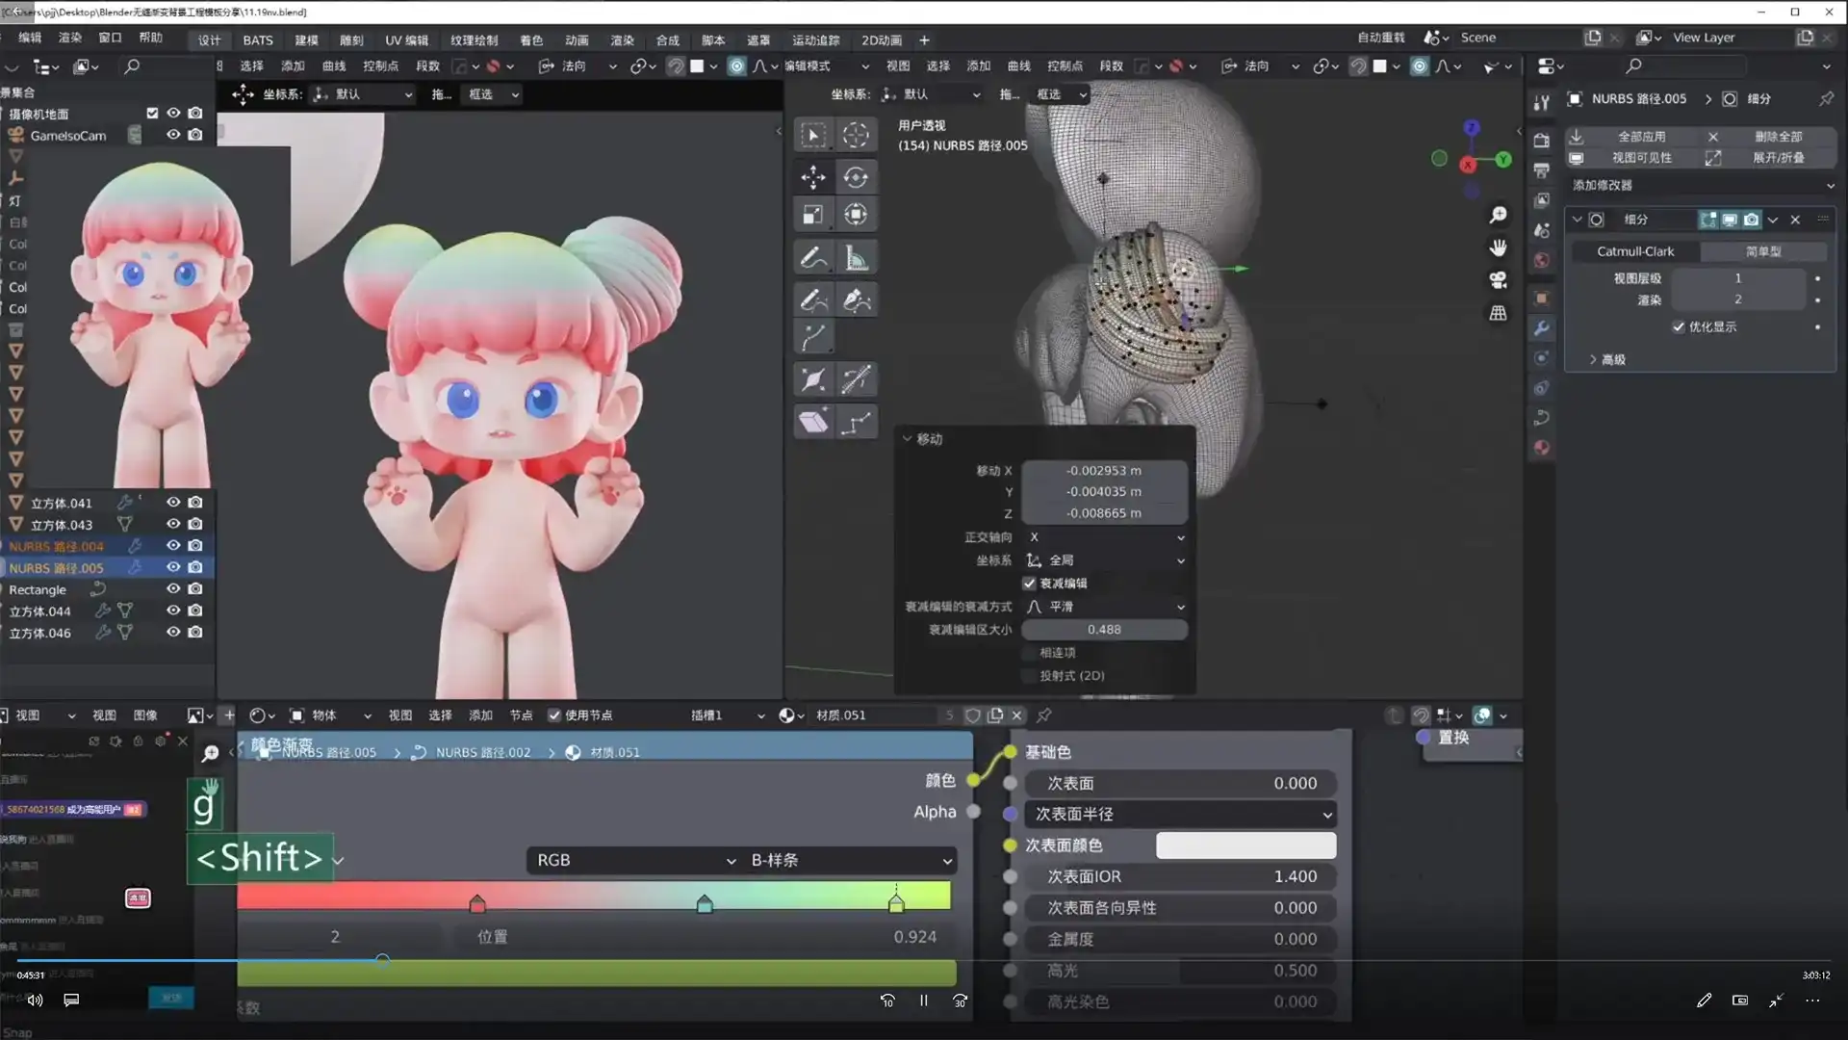Screen dimensions: 1848x1040
Task: Click the Catmull-Clark button
Action: pyautogui.click(x=1635, y=250)
